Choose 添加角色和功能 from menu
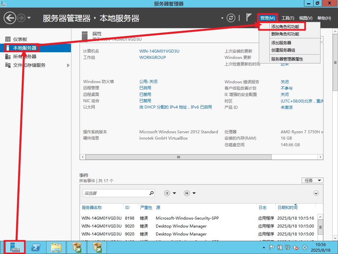The width and height of the screenshot is (338, 254). click(285, 26)
